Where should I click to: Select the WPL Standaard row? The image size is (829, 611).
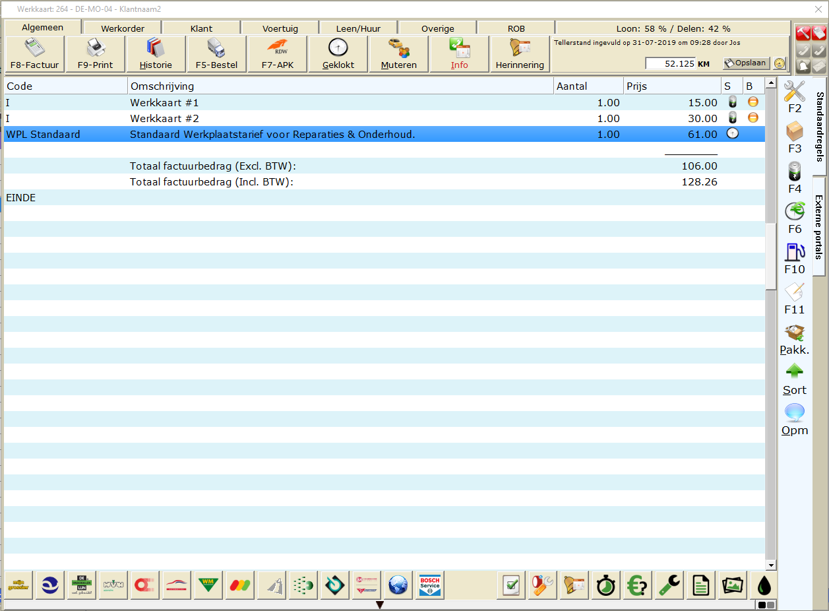point(384,134)
